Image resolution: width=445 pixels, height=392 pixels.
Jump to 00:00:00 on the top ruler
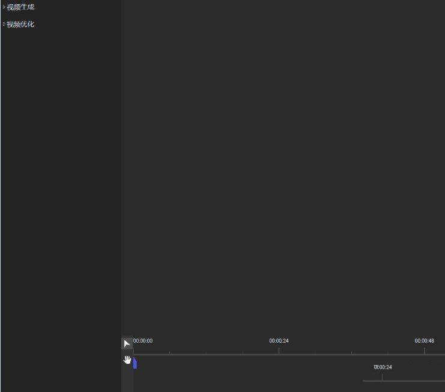tap(143, 341)
